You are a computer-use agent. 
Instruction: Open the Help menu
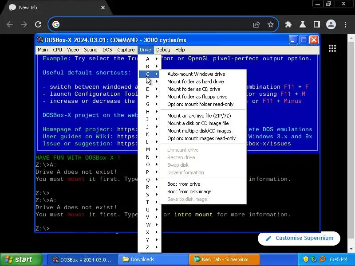coord(180,50)
